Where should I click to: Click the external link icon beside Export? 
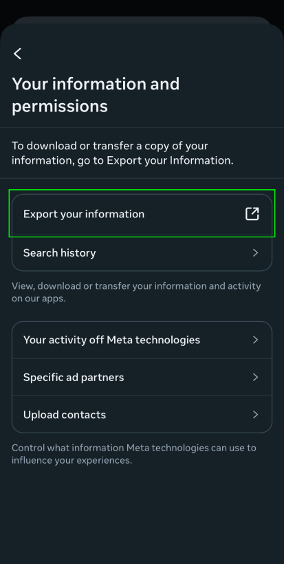coord(252,214)
